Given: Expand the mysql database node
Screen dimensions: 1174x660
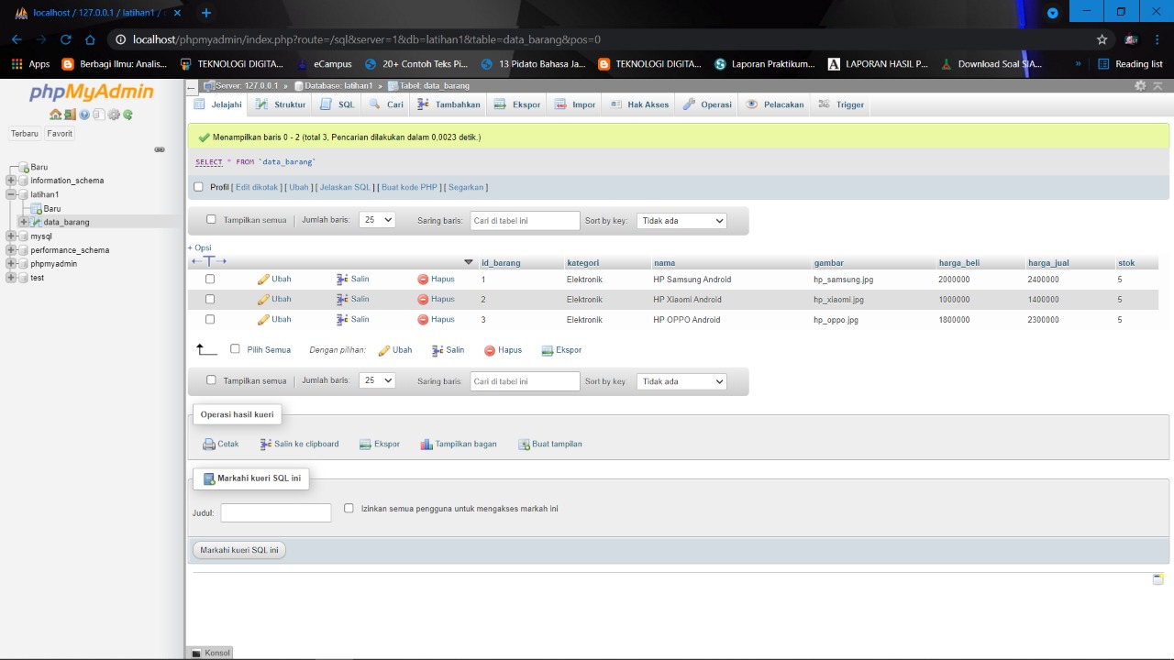Looking at the screenshot, I should point(11,236).
